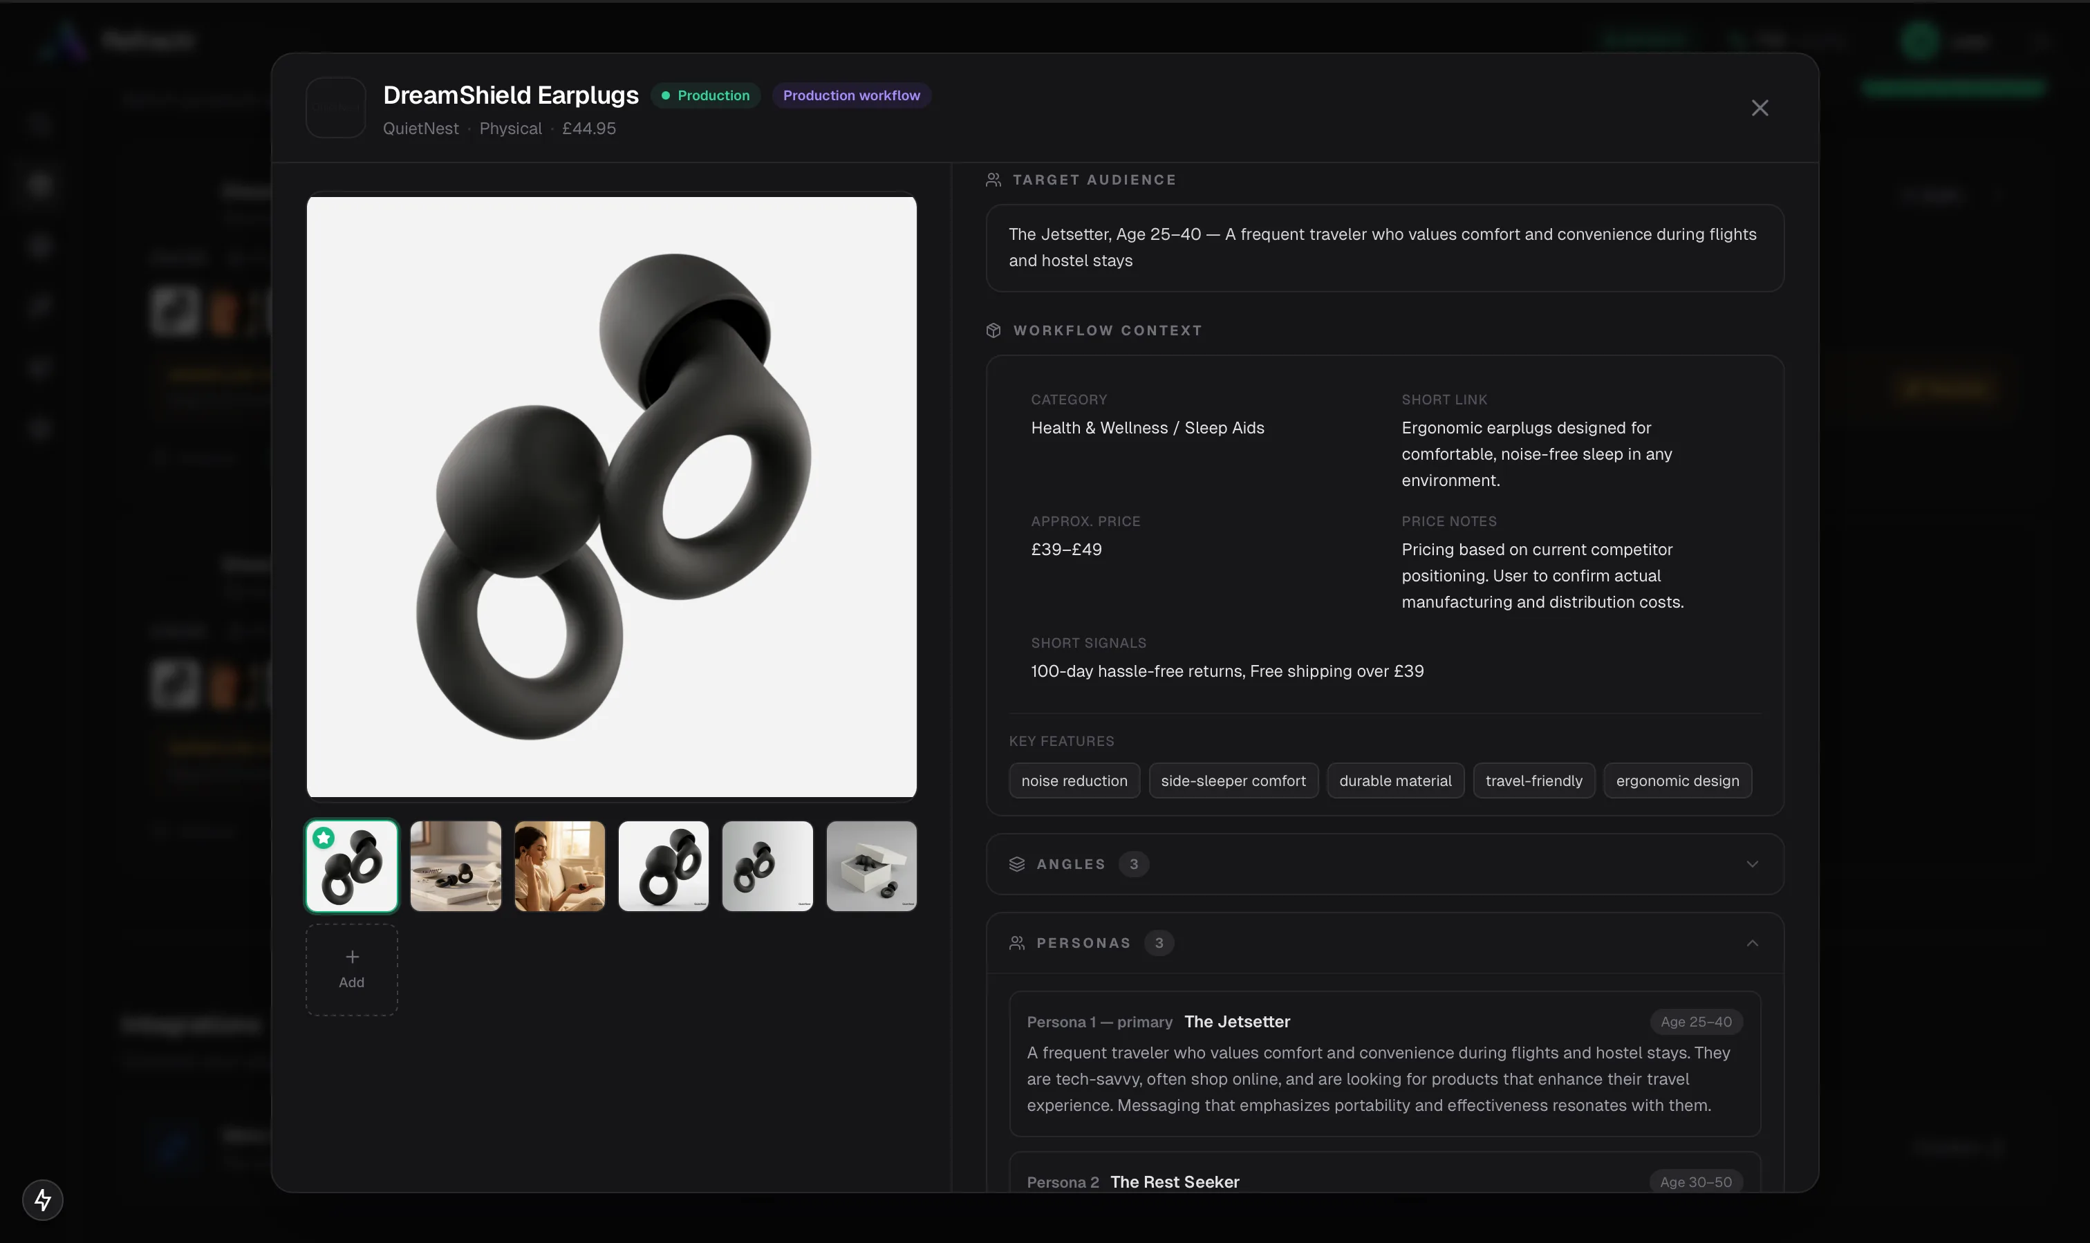Select the earplugs on table lifestyle thumbnail

click(x=456, y=866)
